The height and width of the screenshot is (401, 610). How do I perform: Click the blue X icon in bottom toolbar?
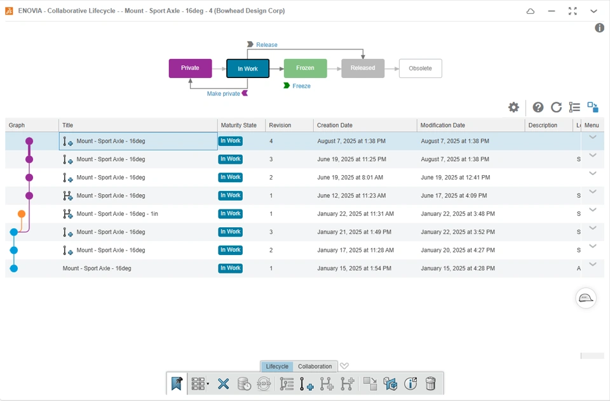click(x=223, y=384)
